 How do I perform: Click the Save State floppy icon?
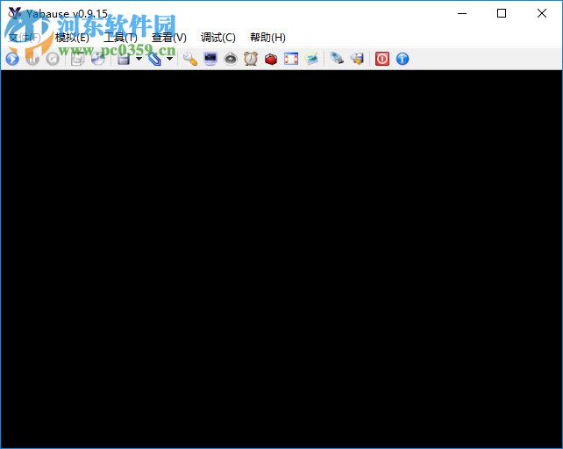point(124,59)
